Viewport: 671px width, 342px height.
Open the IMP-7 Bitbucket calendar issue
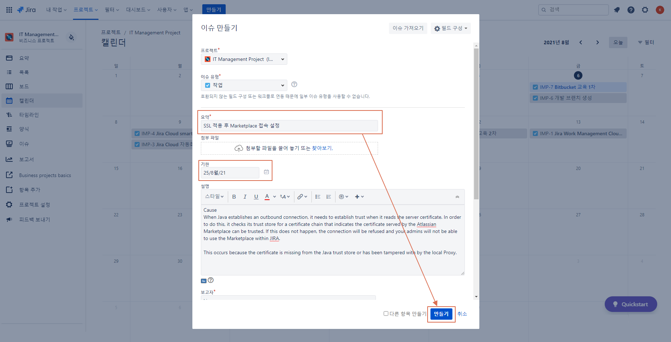click(x=578, y=87)
